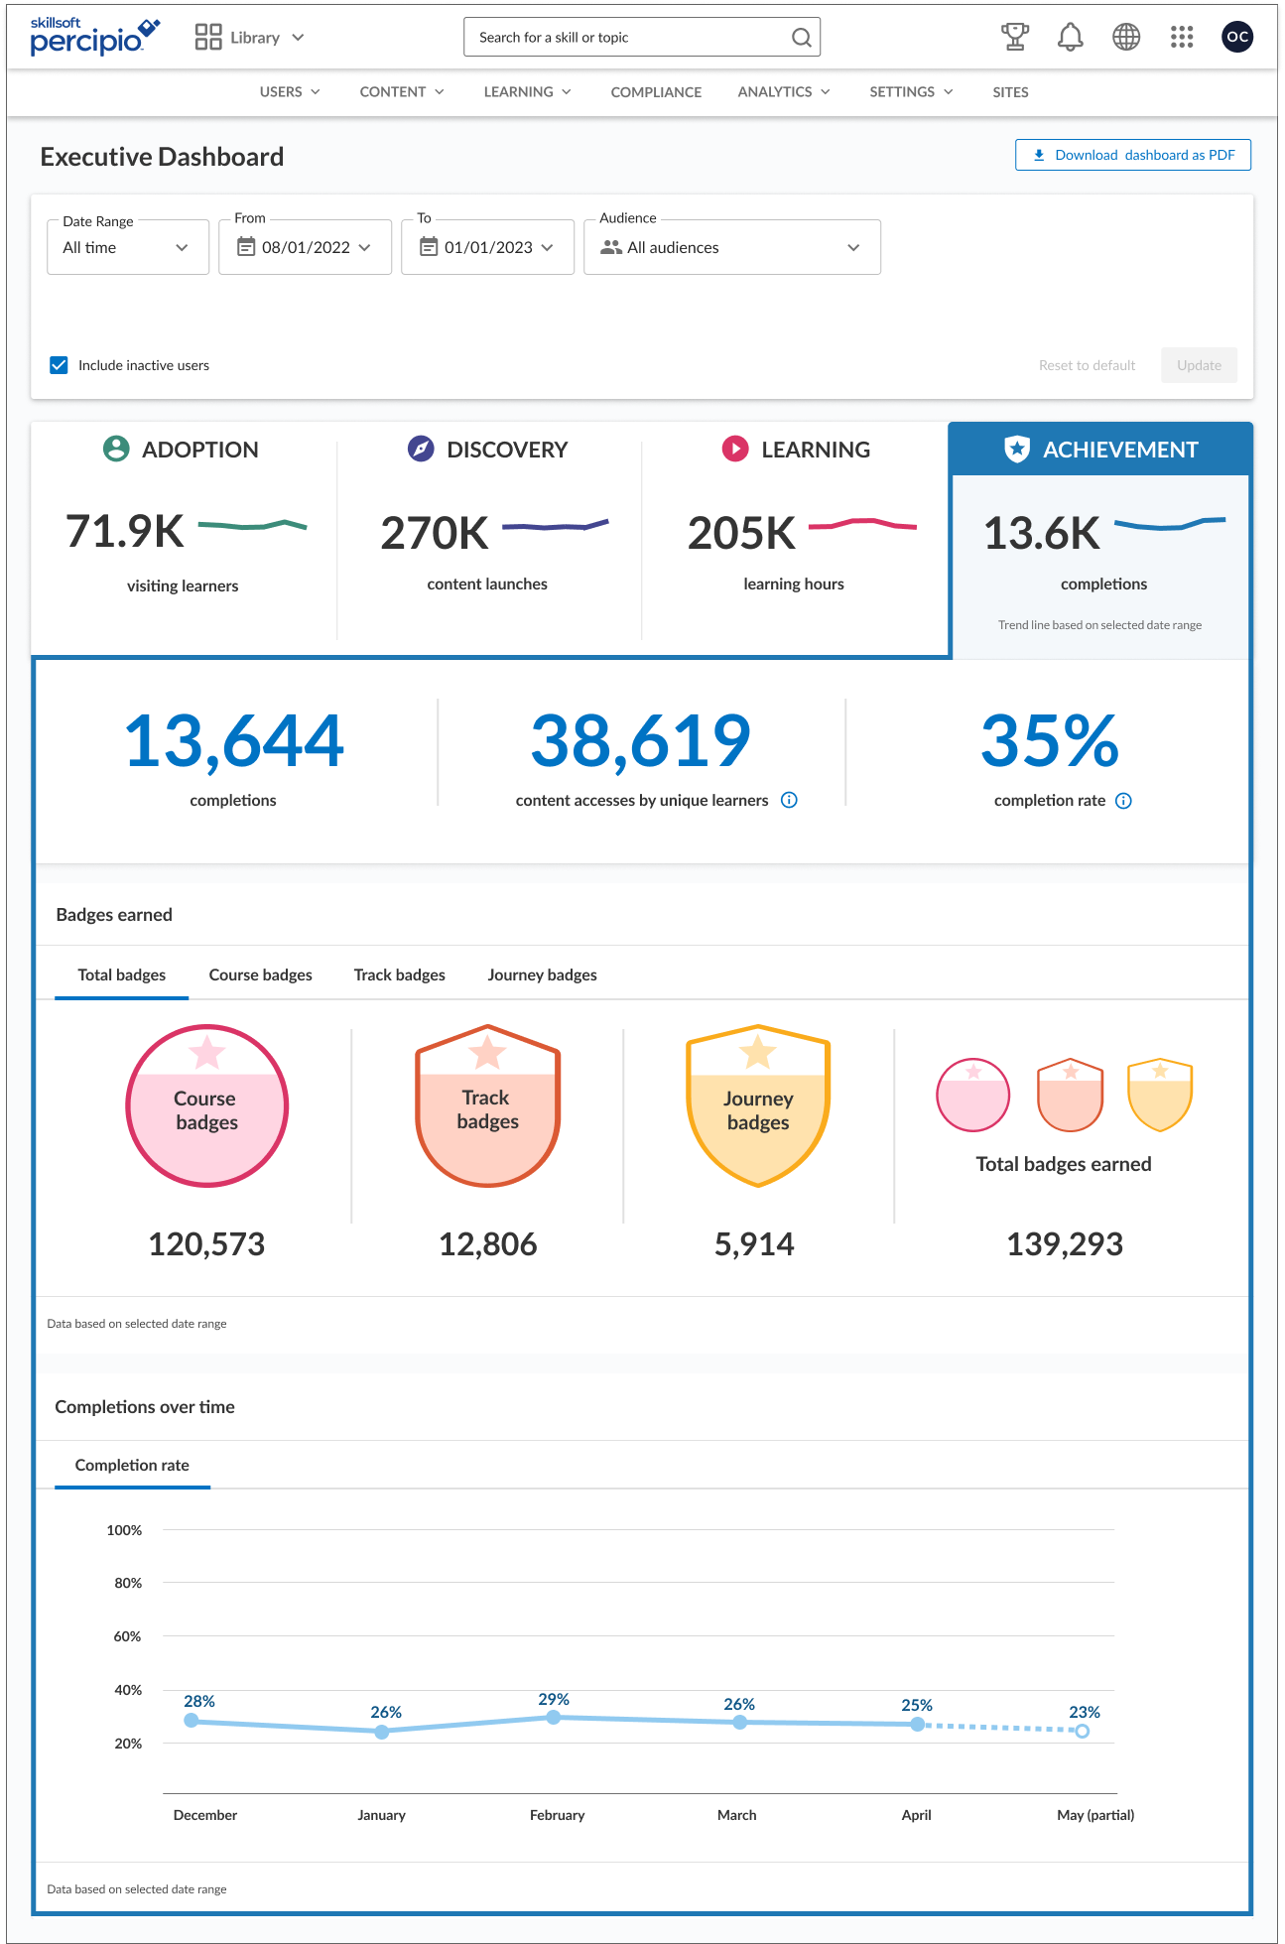The image size is (1285, 1944).
Task: Click info icon beside completion rate
Action: coord(1123,801)
